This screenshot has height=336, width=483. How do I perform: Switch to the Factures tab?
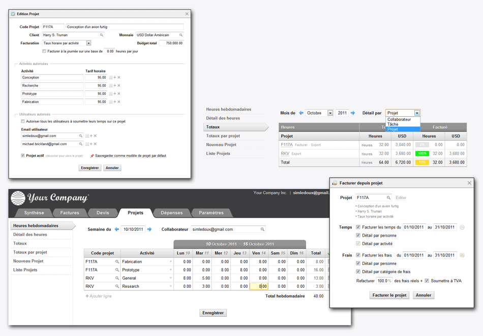[x=70, y=213]
